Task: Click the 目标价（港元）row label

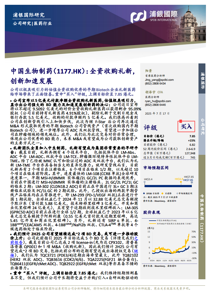Action: 154,136
